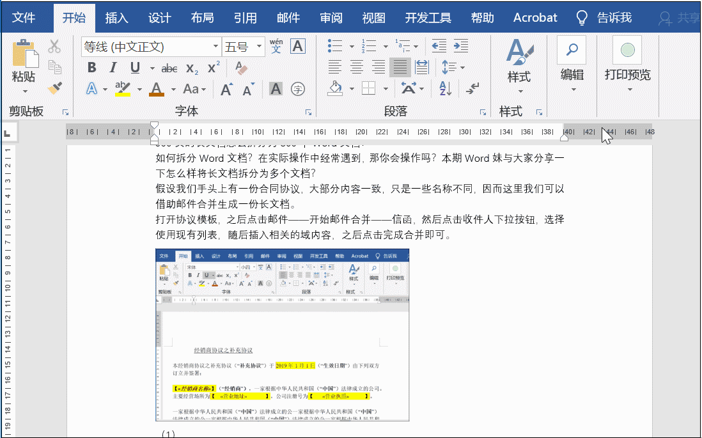Expand the borders dropdown arrow
702x438 pixels.
point(386,89)
